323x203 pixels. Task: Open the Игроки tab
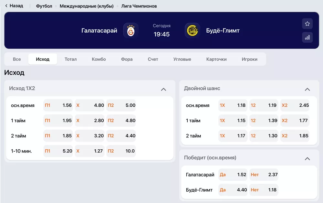249,59
